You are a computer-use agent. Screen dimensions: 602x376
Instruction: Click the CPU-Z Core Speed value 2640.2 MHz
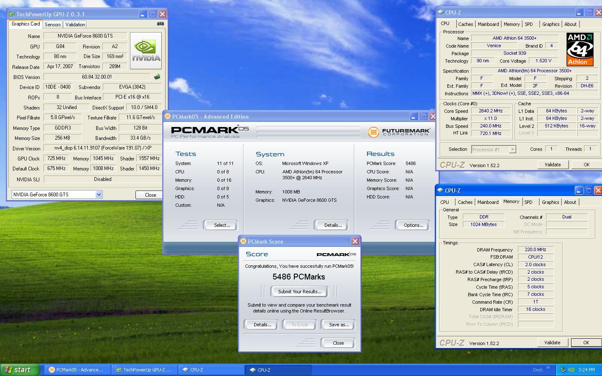[x=490, y=111]
